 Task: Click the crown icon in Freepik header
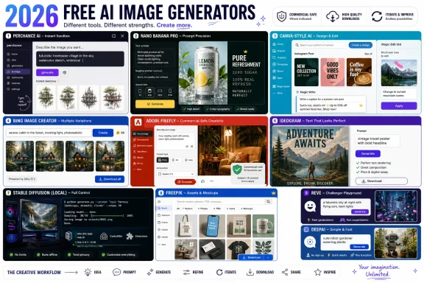[273, 193]
